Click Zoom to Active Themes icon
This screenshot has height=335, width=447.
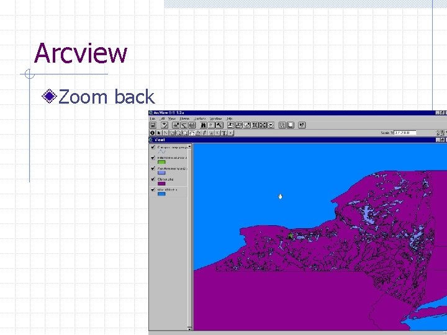(239, 125)
